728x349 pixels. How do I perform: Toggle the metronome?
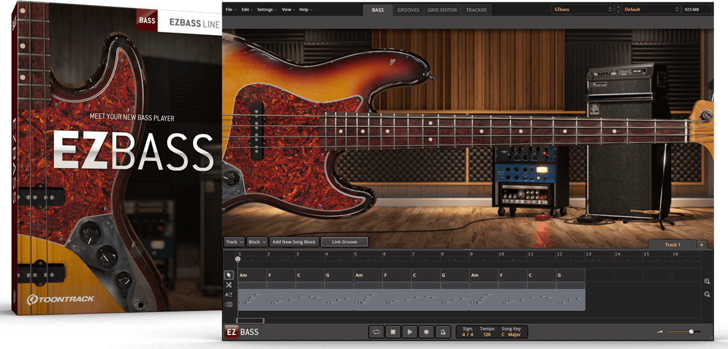click(x=443, y=332)
